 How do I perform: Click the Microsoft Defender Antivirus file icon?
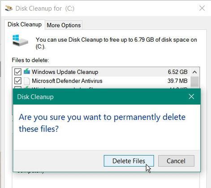(27, 81)
